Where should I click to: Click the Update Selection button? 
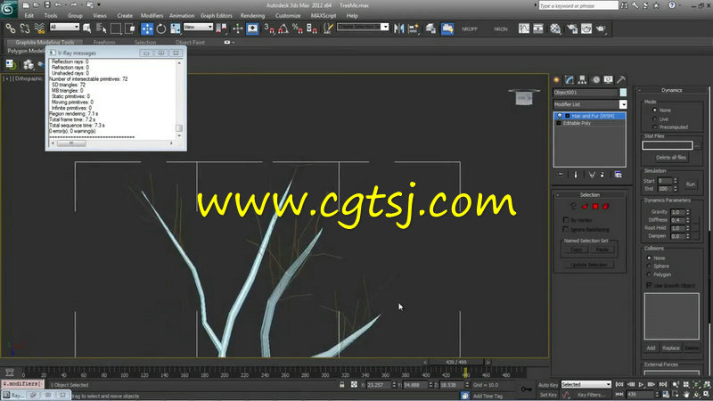click(x=588, y=265)
